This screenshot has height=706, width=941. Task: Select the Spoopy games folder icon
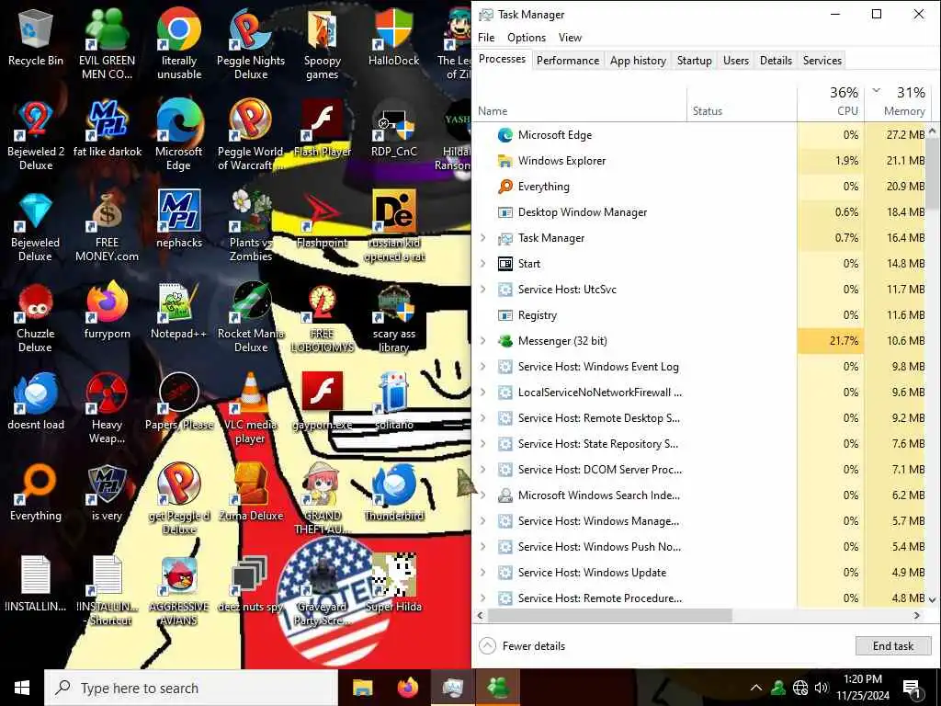point(323,45)
